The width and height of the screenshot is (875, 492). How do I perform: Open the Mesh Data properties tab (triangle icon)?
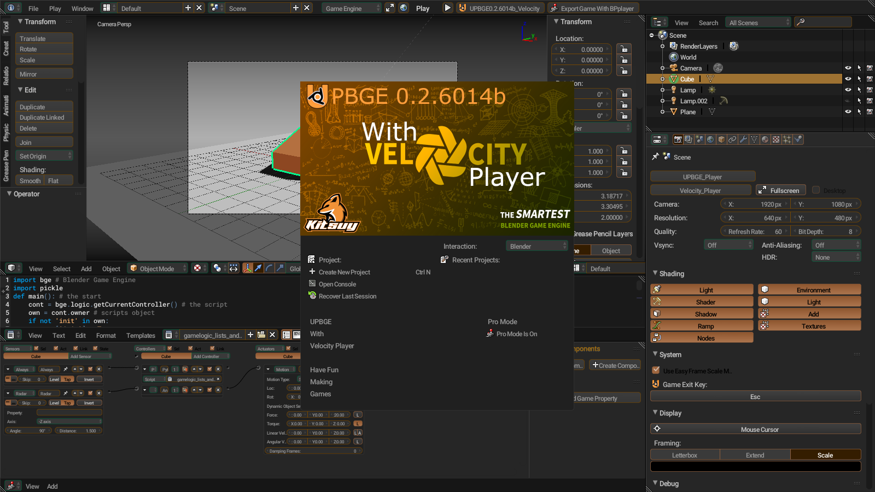pos(754,139)
